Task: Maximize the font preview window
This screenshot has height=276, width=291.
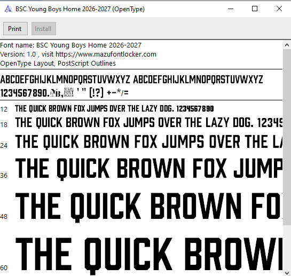Action: point(255,9)
